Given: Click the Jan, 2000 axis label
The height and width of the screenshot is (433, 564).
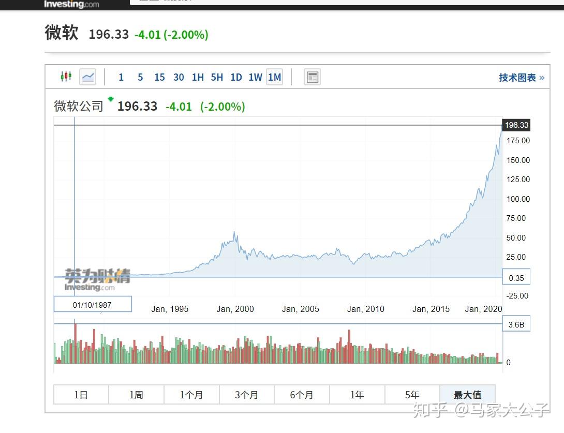Looking at the screenshot, I should click(235, 309).
